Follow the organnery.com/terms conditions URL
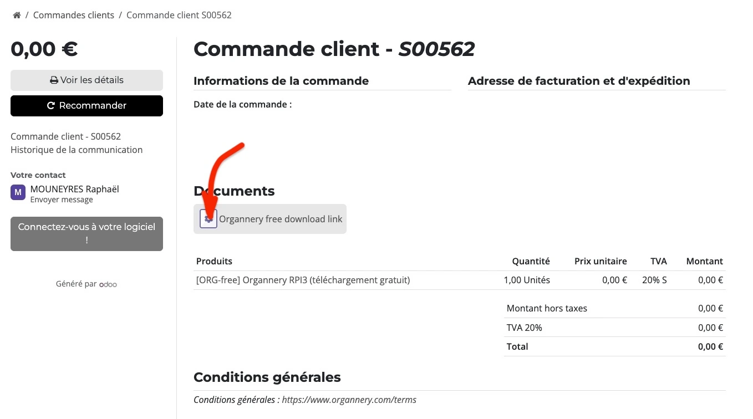Screen dimensions: 753x419 pos(349,400)
